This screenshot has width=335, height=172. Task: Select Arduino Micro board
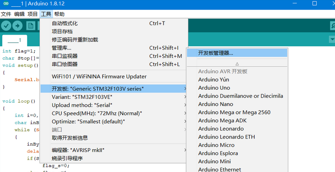(x=237, y=145)
